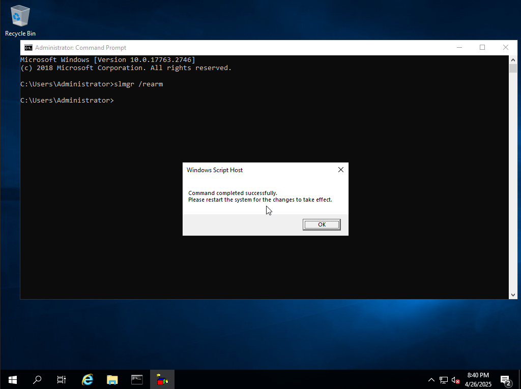The image size is (521, 389).
Task: Click the last C:\Users\Administrator> prompt
Action: click(x=67, y=101)
